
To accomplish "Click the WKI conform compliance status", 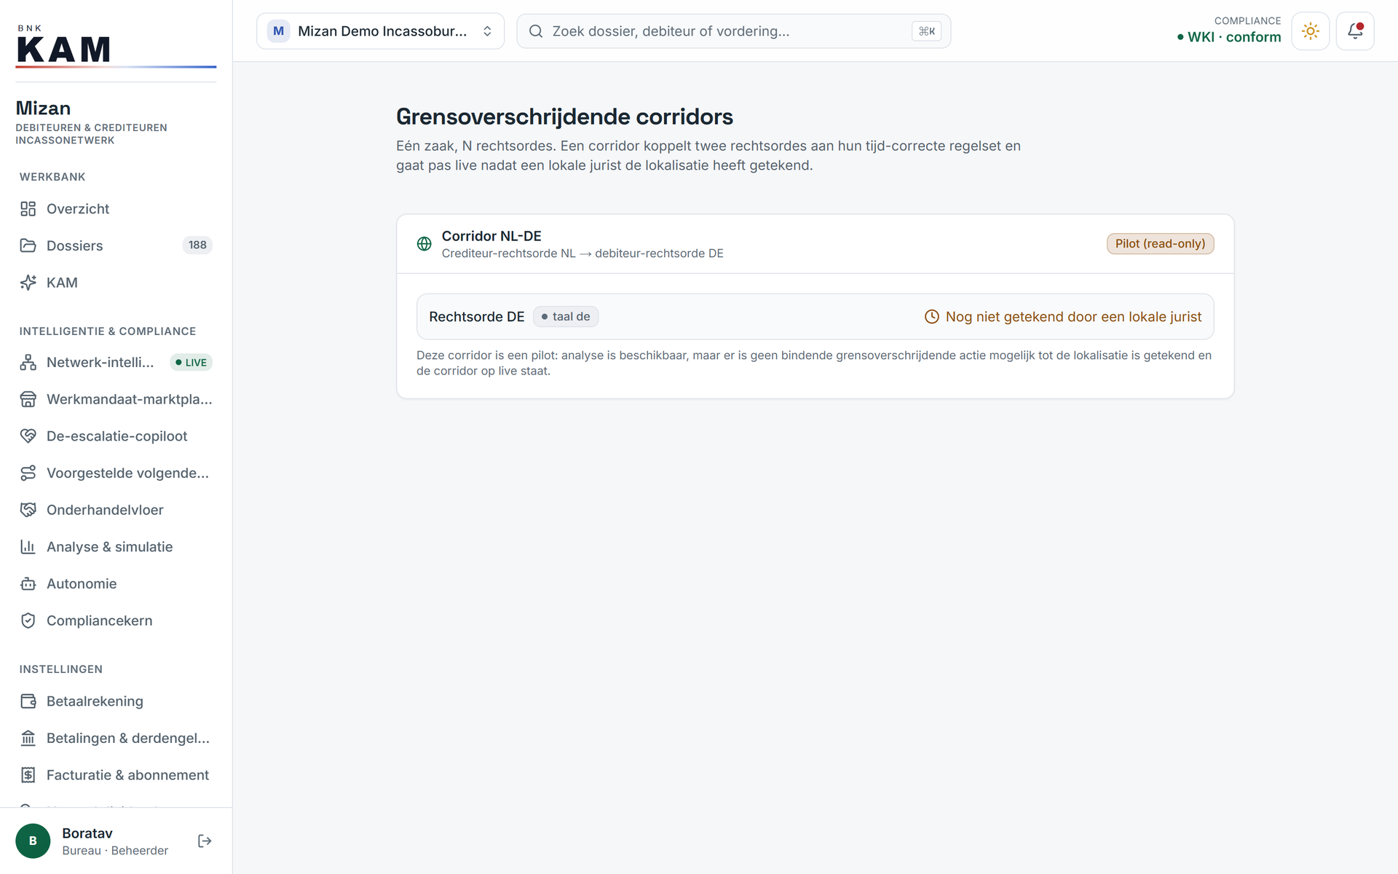I will [1228, 37].
